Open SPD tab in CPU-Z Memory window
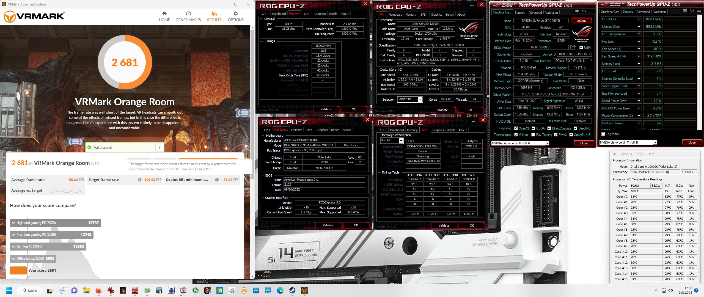This screenshot has width=704, height=297. pos(307,14)
